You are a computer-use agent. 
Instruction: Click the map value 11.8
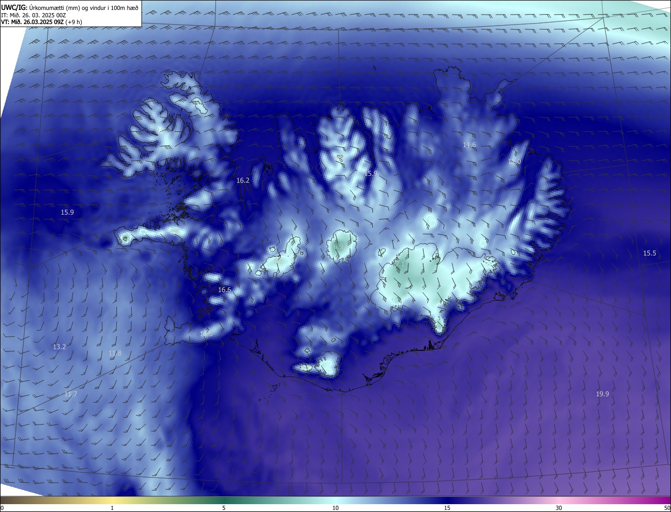click(x=115, y=353)
